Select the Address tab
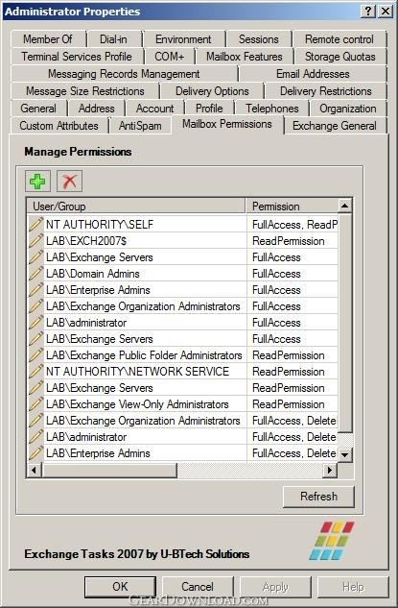The width and height of the screenshot is (398, 608). click(x=97, y=109)
